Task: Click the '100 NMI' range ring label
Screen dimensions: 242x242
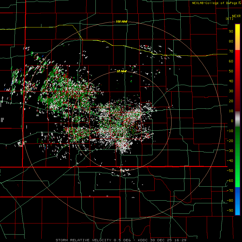Action: click(x=122, y=22)
